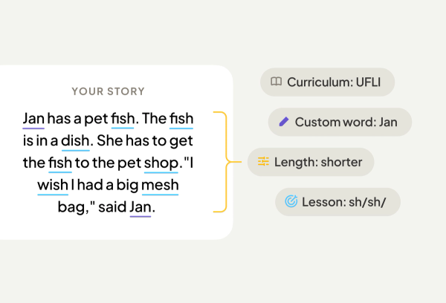Click the underlined word wish
446x303 pixels.
click(x=53, y=185)
